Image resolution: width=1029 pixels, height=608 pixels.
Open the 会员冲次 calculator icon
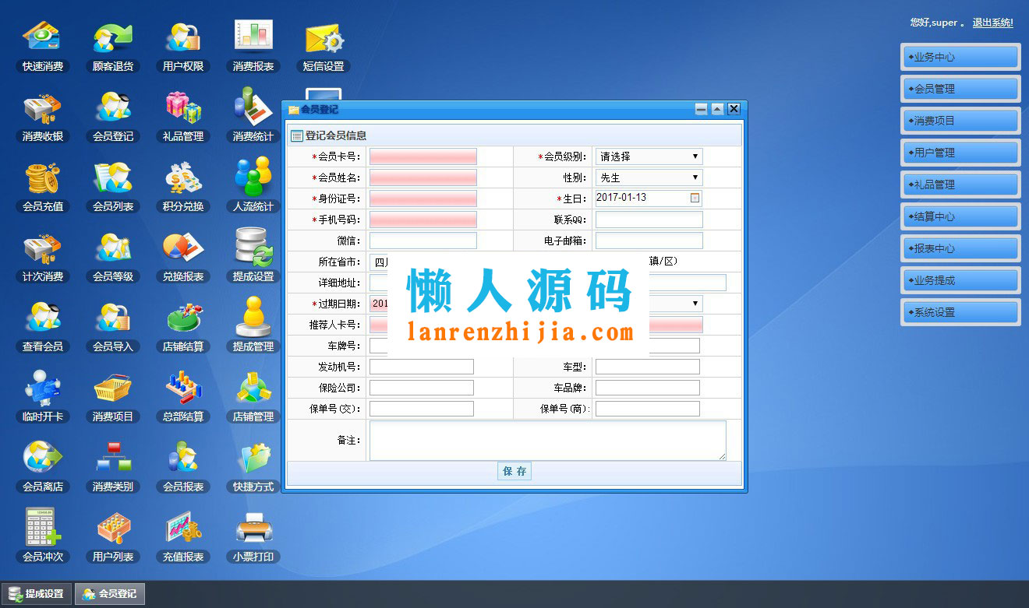point(43,537)
